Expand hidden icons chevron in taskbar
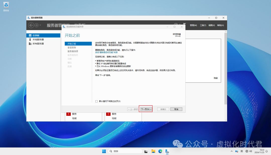This screenshot has height=155, width=271. (231, 151)
